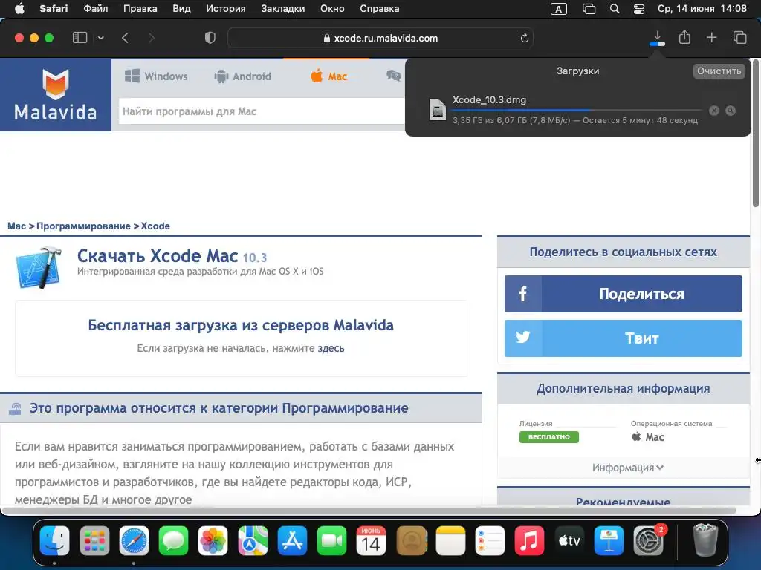Open Control Center in menu bar
This screenshot has height=570, width=761.
tap(639, 9)
